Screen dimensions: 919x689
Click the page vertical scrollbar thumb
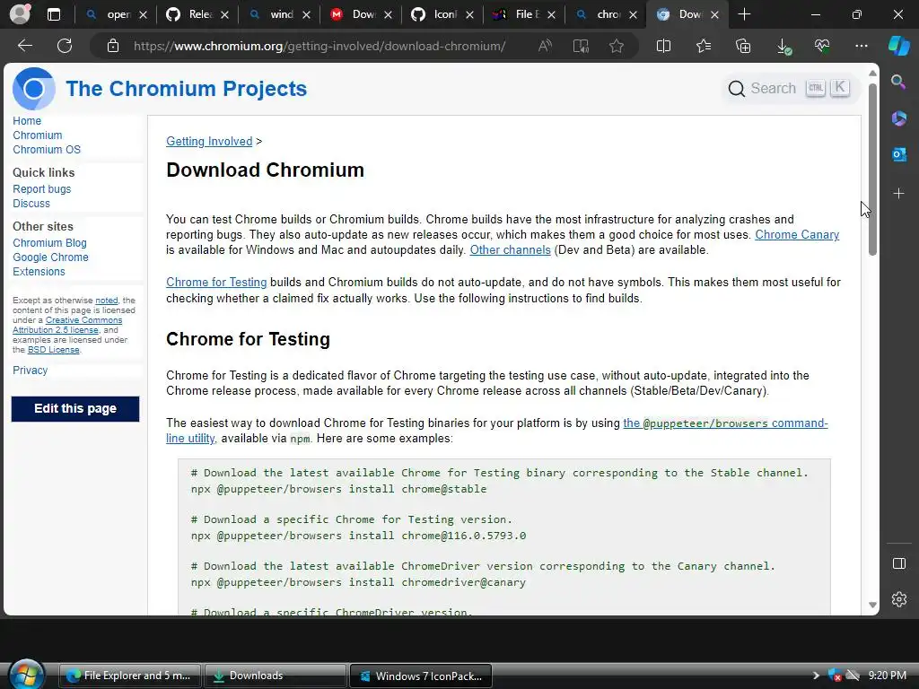(x=872, y=170)
